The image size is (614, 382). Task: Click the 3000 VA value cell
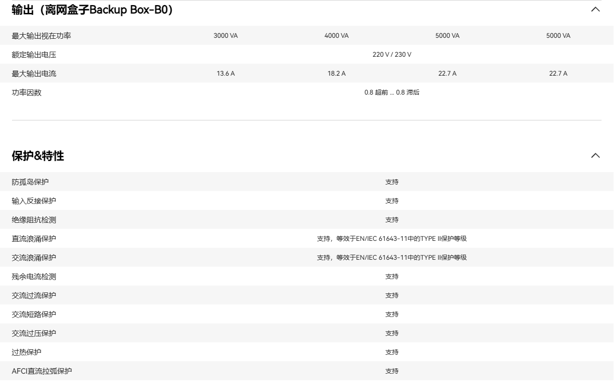225,36
